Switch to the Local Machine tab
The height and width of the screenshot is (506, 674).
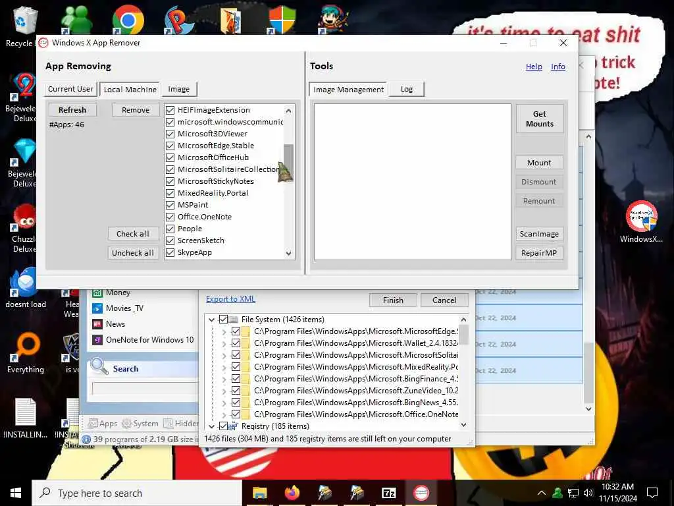(130, 90)
